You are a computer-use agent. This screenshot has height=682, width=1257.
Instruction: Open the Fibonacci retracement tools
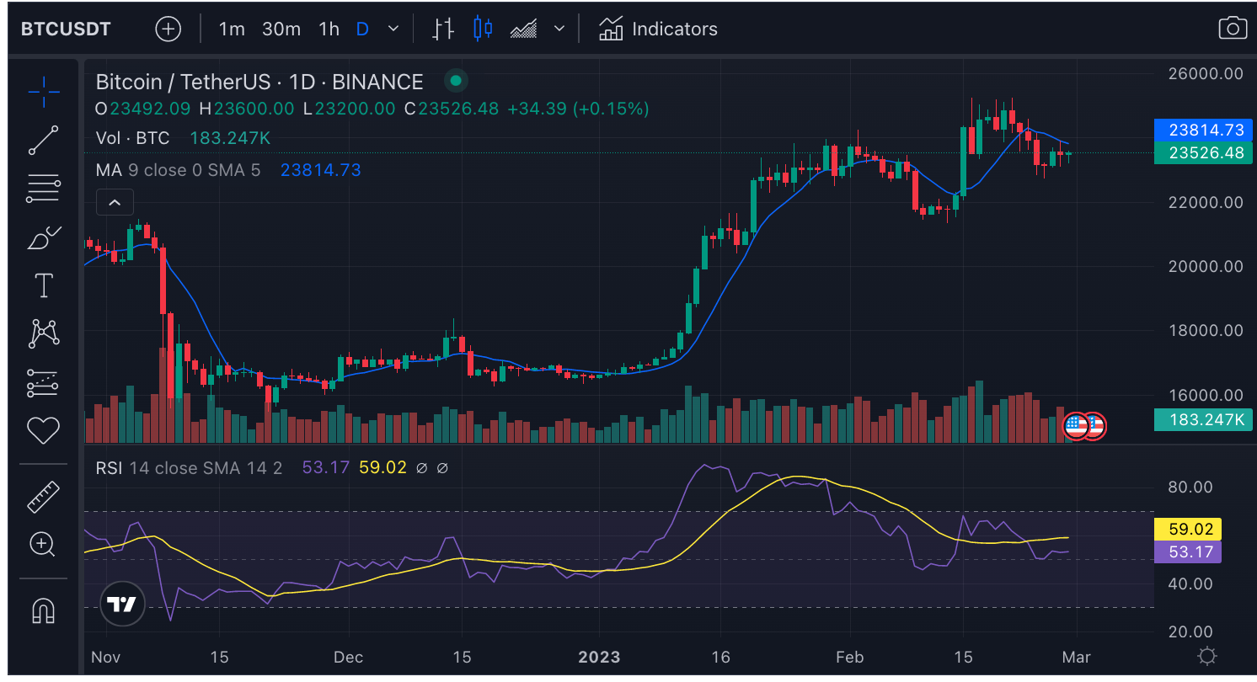pos(43,189)
